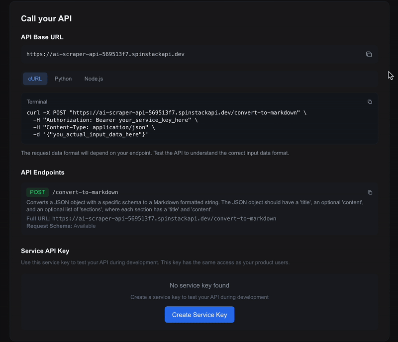This screenshot has height=342, width=398.
Task: Click the Create Service Key button
Action: 199,314
